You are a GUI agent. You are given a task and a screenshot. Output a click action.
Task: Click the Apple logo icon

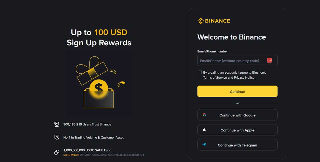click(x=204, y=130)
